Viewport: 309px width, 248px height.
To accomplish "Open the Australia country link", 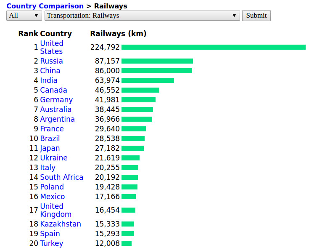I will tap(56, 109).
